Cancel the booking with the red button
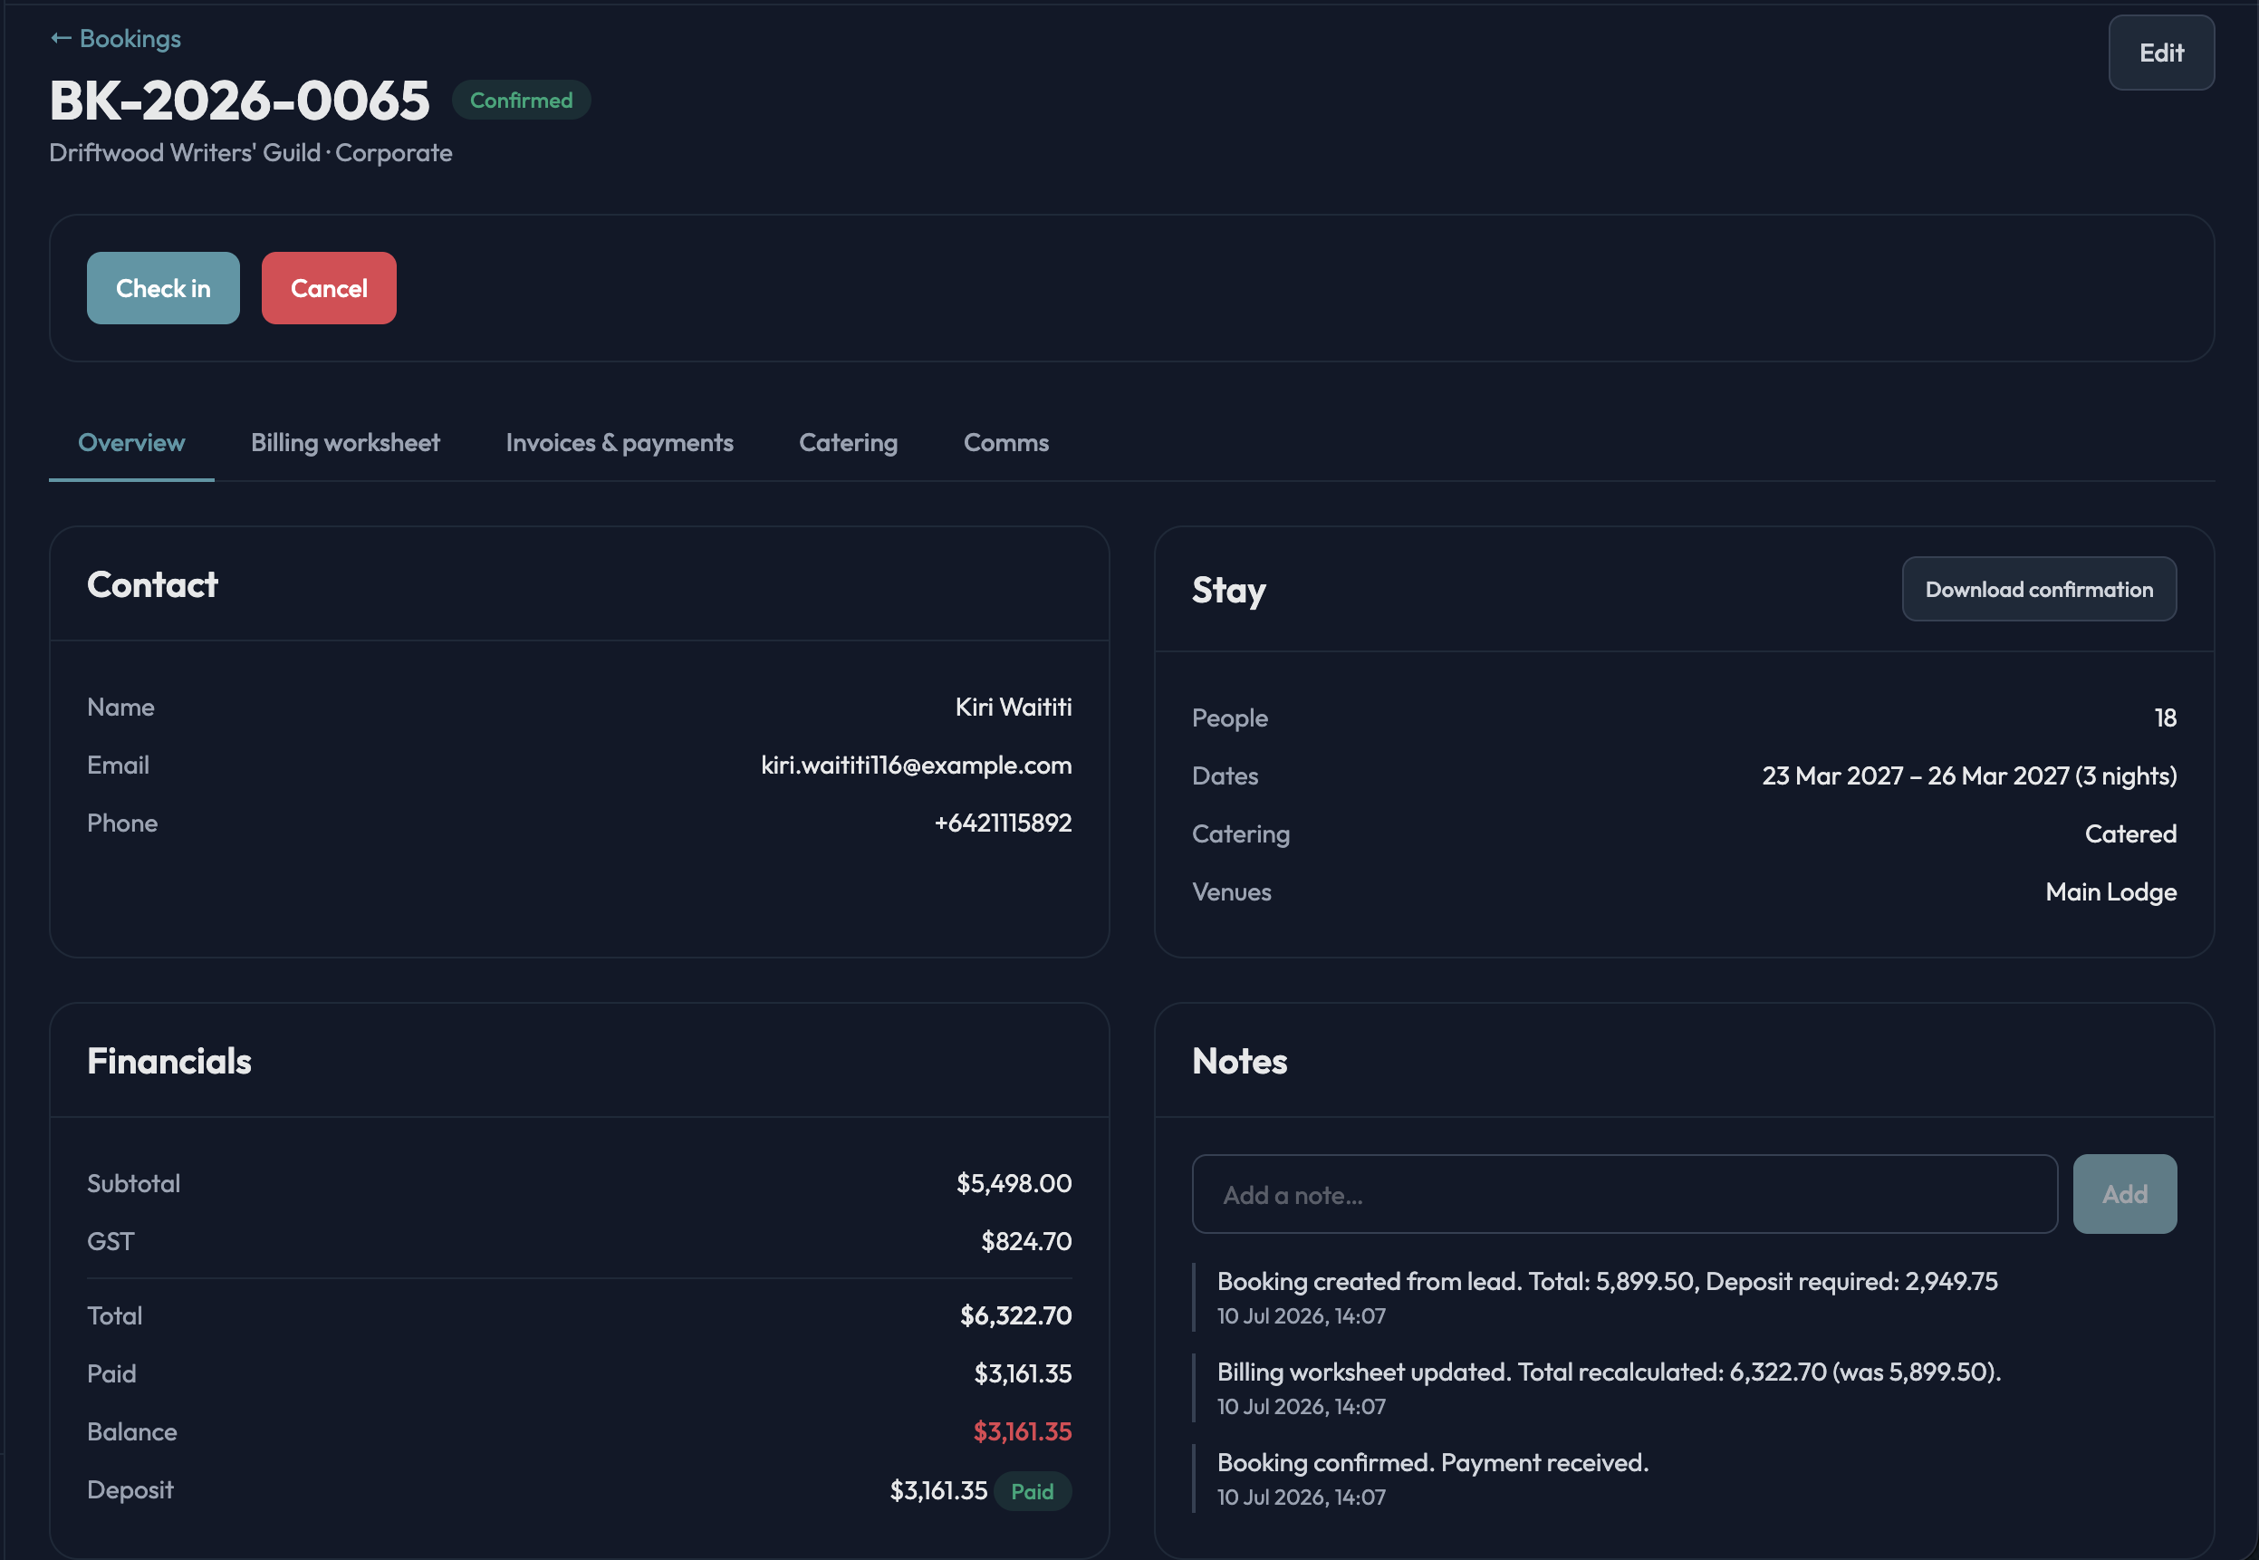The width and height of the screenshot is (2259, 1560). 328,288
